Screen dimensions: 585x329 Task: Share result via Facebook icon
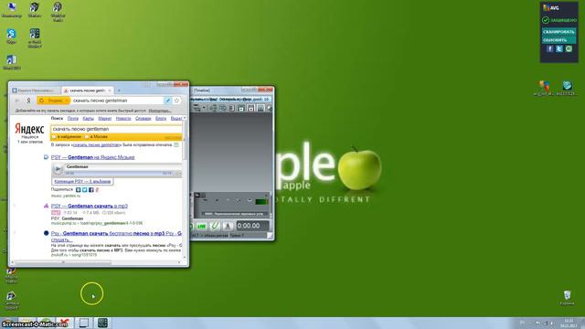(x=91, y=190)
